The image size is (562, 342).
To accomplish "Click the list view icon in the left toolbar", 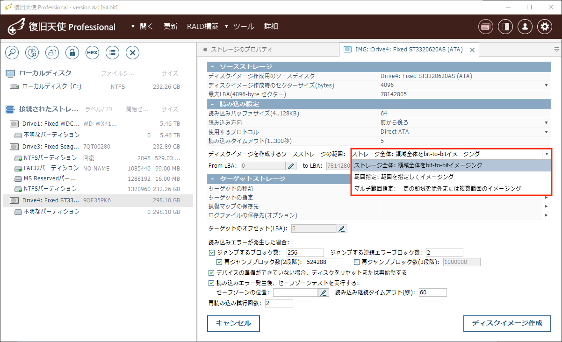I will (x=112, y=53).
